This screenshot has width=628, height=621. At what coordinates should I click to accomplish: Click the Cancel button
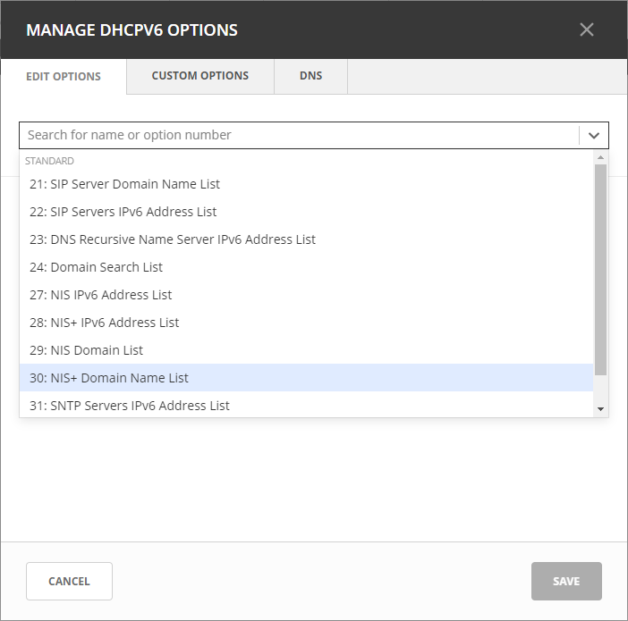(x=69, y=581)
